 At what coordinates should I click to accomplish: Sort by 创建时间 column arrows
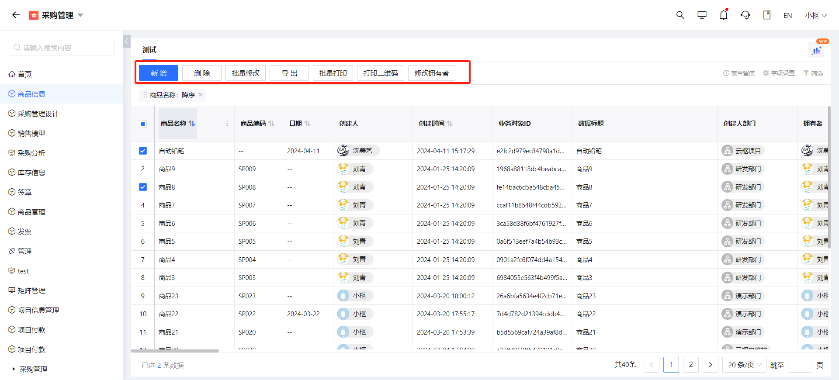click(450, 124)
